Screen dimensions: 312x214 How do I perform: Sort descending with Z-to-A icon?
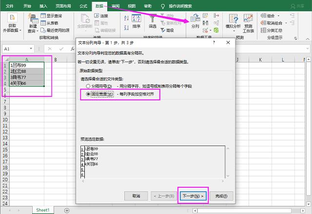pos(126,27)
